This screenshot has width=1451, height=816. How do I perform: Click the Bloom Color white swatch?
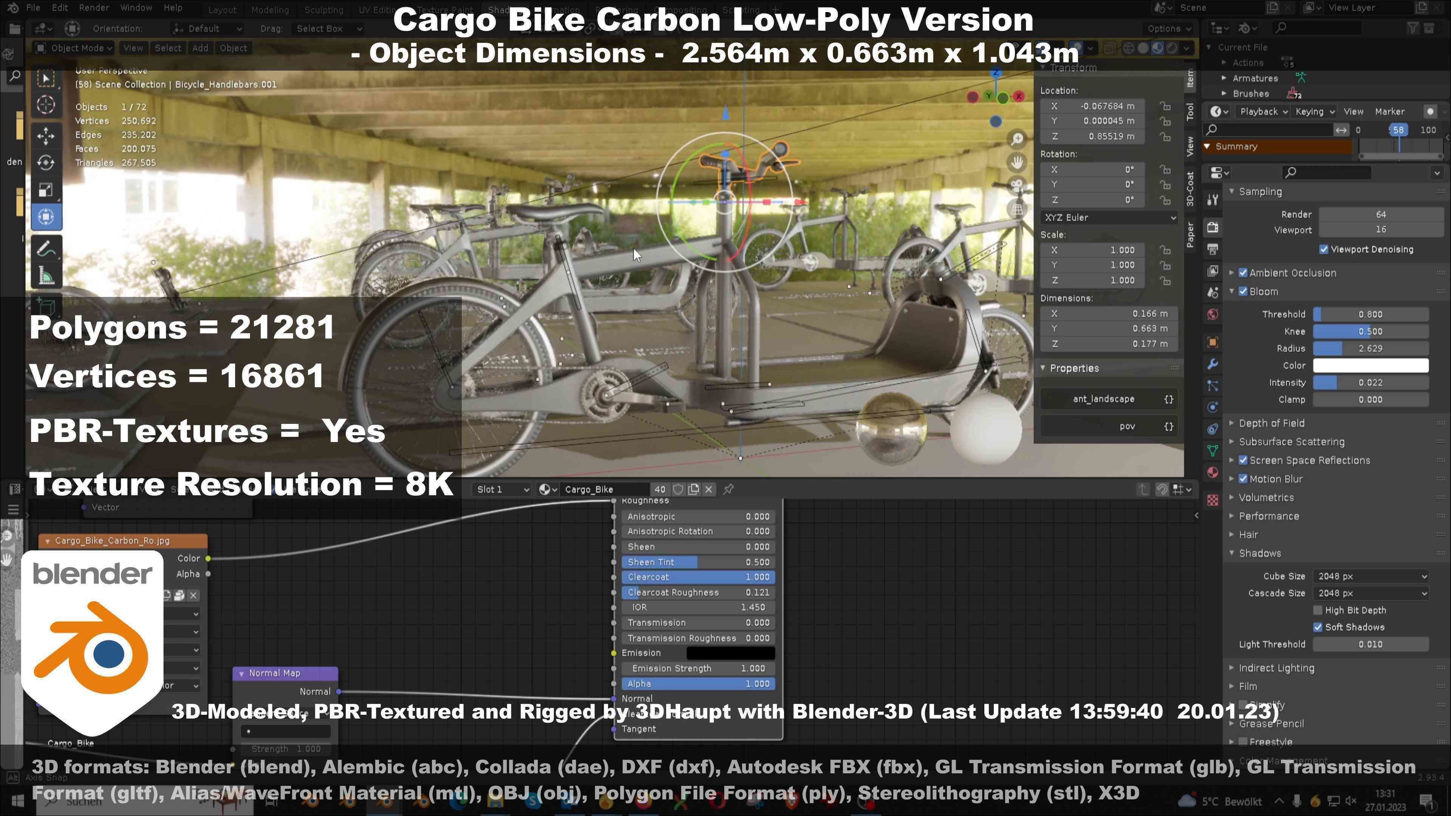pyautogui.click(x=1371, y=365)
